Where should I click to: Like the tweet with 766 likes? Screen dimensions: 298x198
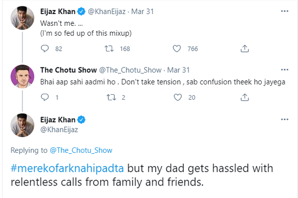(x=177, y=49)
